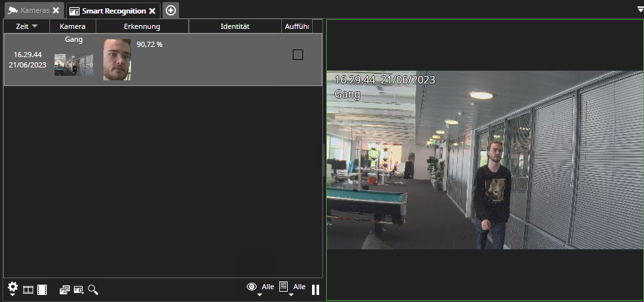Click the Identität column header
Screen dimensions: 644x302
234,26
